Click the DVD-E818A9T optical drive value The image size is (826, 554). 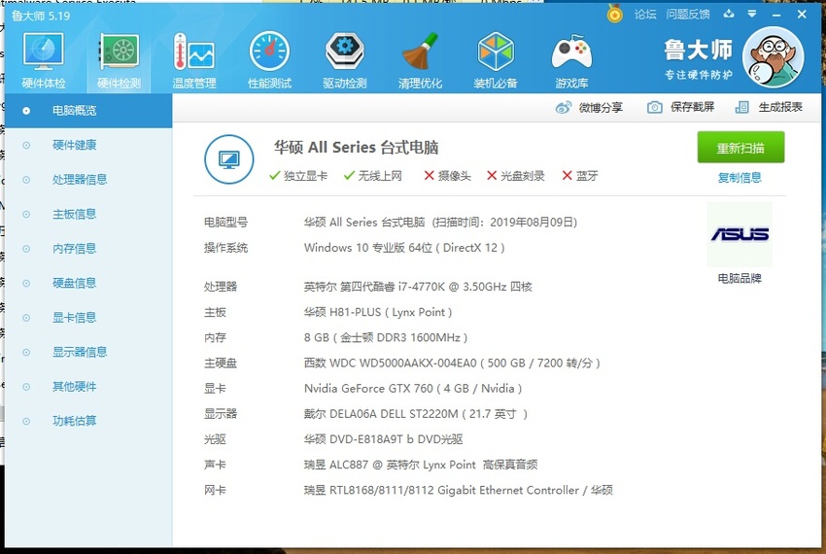tap(384, 439)
